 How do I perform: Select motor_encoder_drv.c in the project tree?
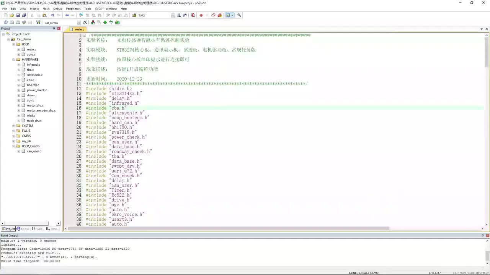pyautogui.click(x=41, y=110)
